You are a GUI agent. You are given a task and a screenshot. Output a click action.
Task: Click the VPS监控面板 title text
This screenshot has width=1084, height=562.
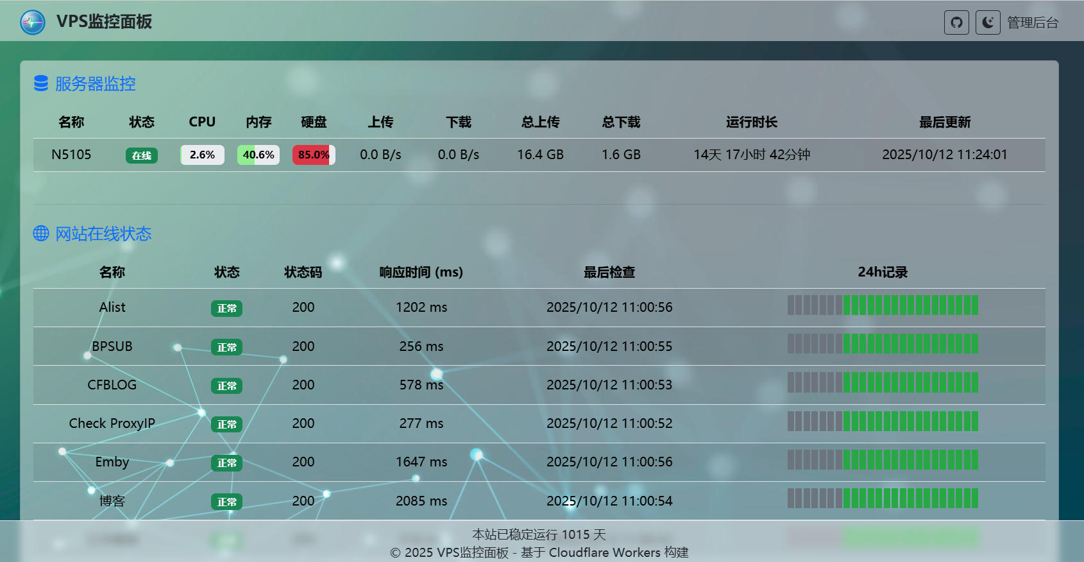tap(104, 22)
